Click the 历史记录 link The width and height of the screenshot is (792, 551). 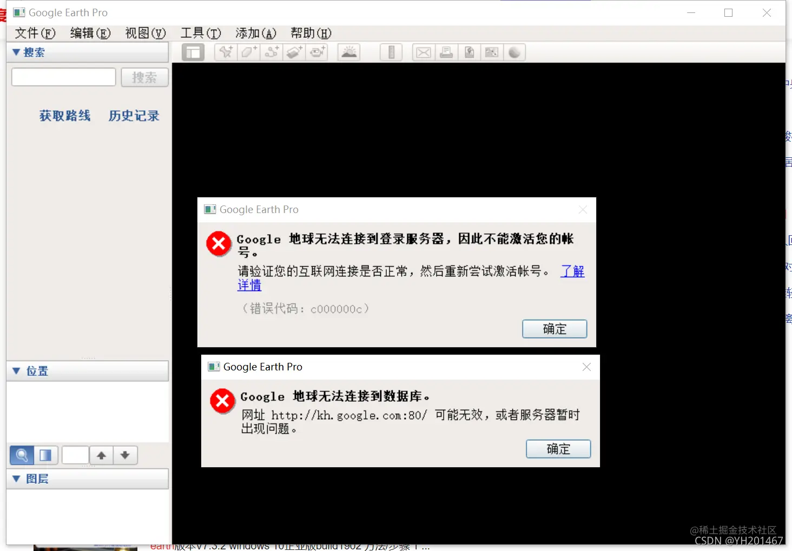(134, 116)
